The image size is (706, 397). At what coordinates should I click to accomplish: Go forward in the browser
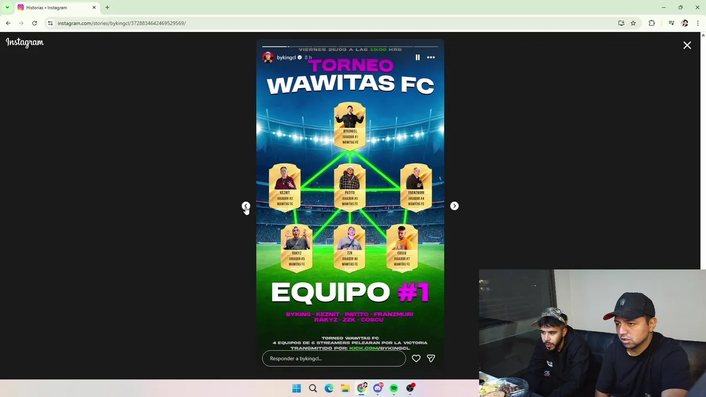click(21, 23)
